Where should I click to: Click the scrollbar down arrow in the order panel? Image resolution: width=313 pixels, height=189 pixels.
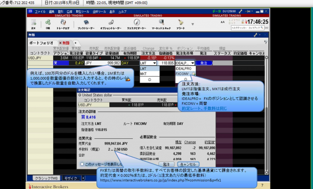[266, 173]
